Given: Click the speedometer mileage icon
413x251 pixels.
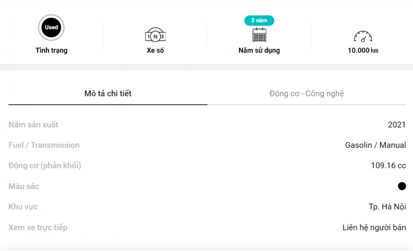Looking at the screenshot, I should click(x=363, y=36).
